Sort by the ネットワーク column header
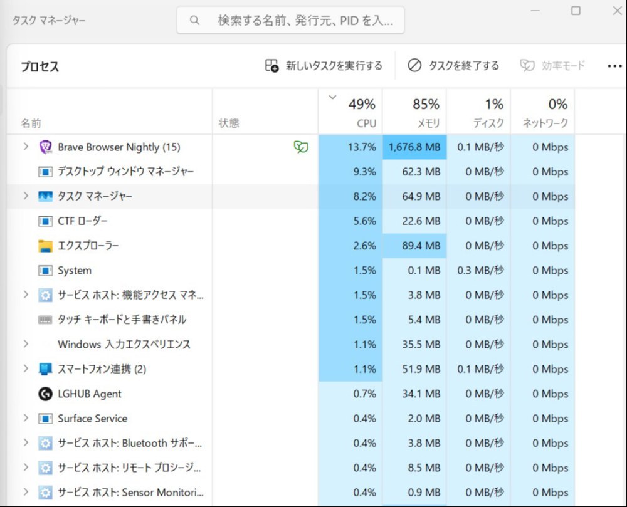This screenshot has width=627, height=507. 542,112
